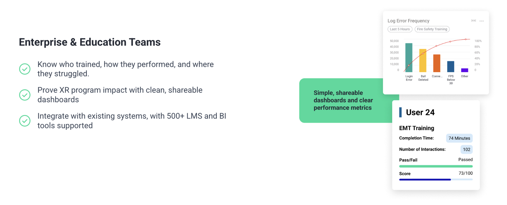
Task: Click the expand-width icon on Log Error Frequency
Action: pos(473,21)
